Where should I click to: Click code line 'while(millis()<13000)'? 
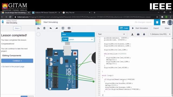click(x=115, y=54)
